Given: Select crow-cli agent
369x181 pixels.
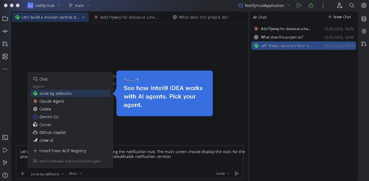Looking at the screenshot, I should (x=70, y=140).
